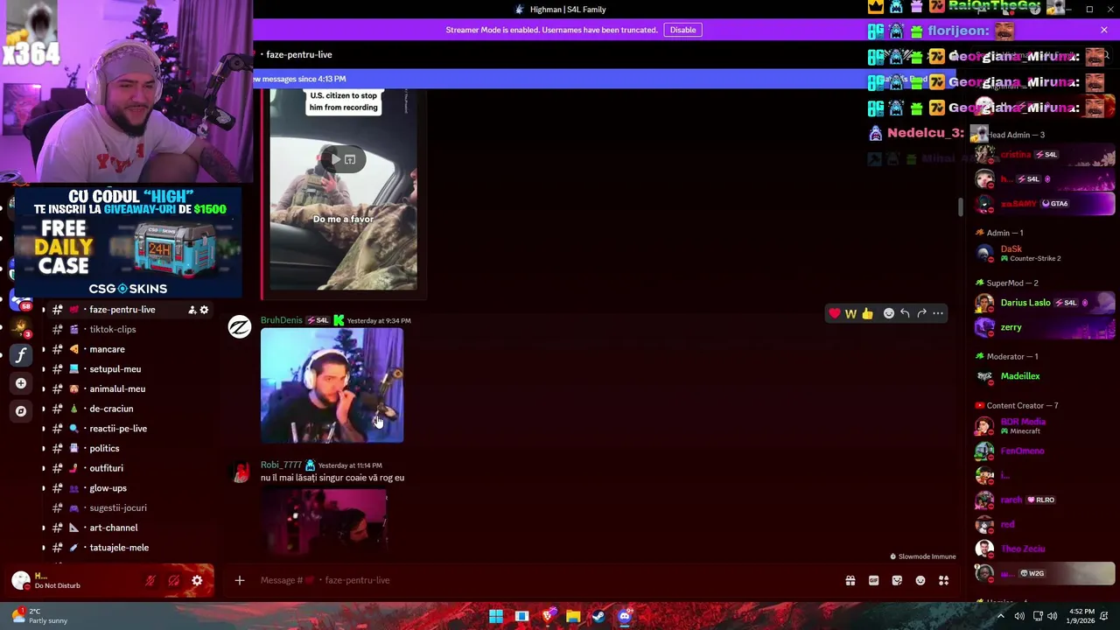Toggle deafen headphones in user panel

(174, 580)
